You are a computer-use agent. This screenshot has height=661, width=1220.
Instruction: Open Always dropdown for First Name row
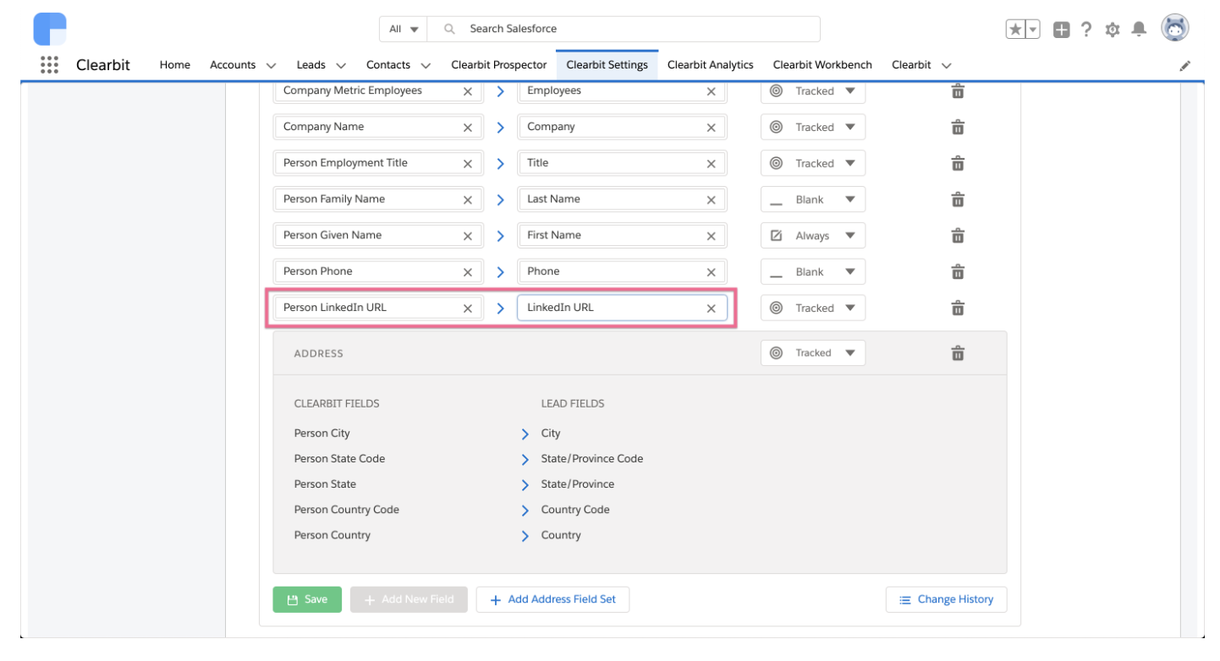[813, 236]
